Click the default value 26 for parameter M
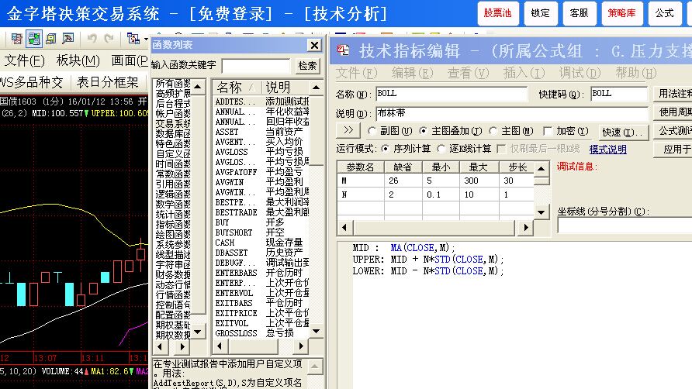This screenshot has height=389, width=692. click(403, 181)
